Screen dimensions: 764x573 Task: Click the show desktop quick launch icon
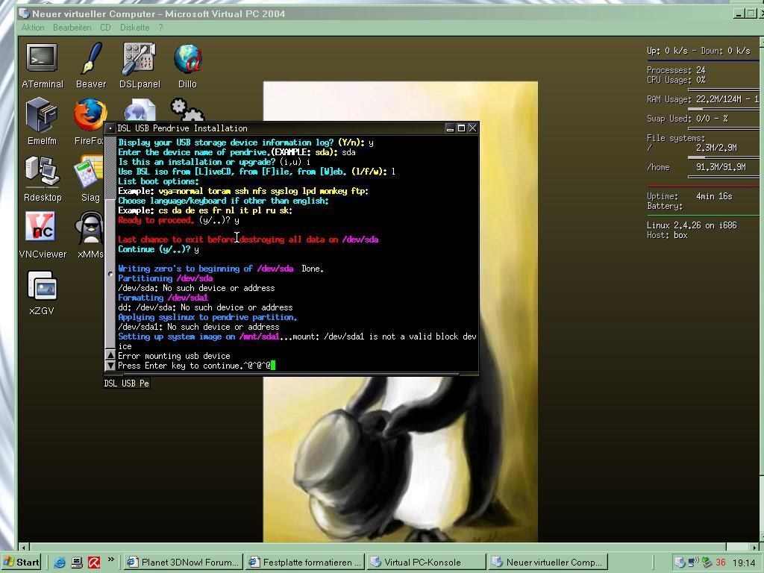point(77,563)
